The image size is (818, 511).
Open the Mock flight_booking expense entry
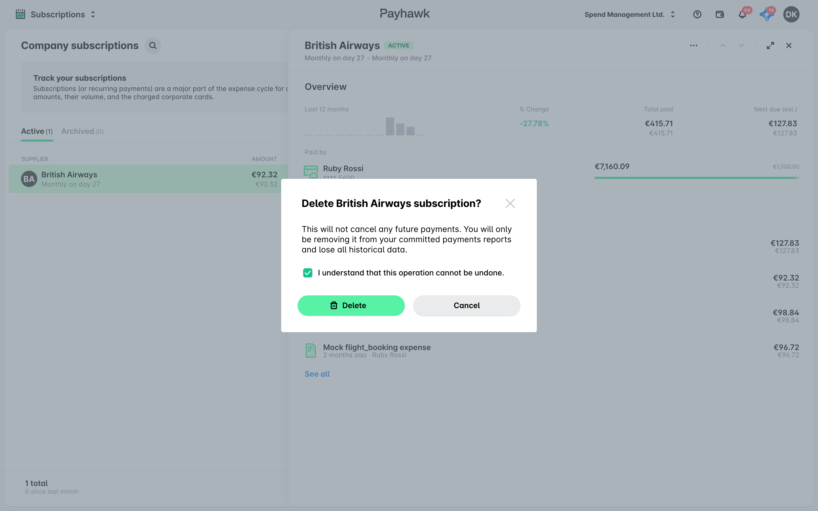[x=552, y=351]
